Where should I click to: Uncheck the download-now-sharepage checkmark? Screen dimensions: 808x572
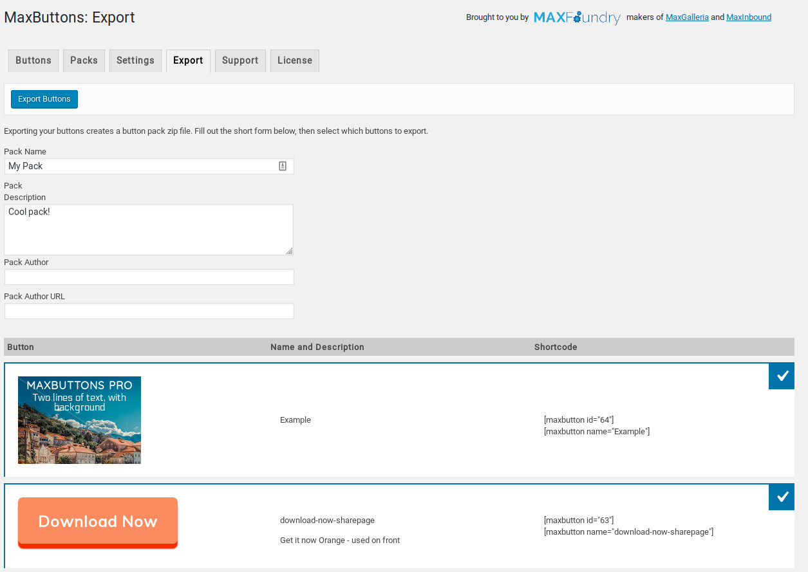782,497
